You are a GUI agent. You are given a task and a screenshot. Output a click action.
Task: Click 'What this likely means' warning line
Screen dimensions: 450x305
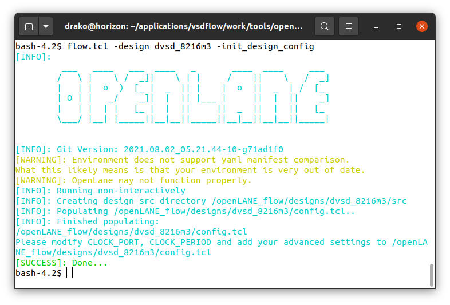190,170
